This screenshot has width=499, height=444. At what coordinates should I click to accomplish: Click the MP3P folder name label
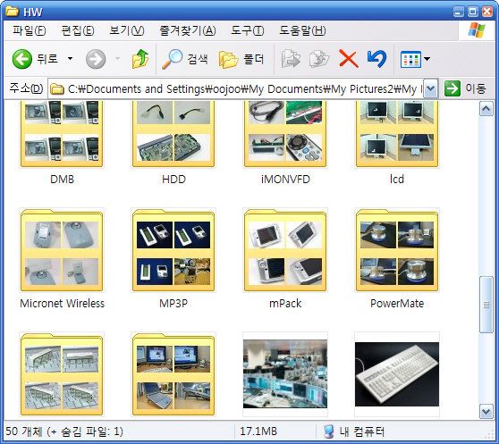point(173,303)
